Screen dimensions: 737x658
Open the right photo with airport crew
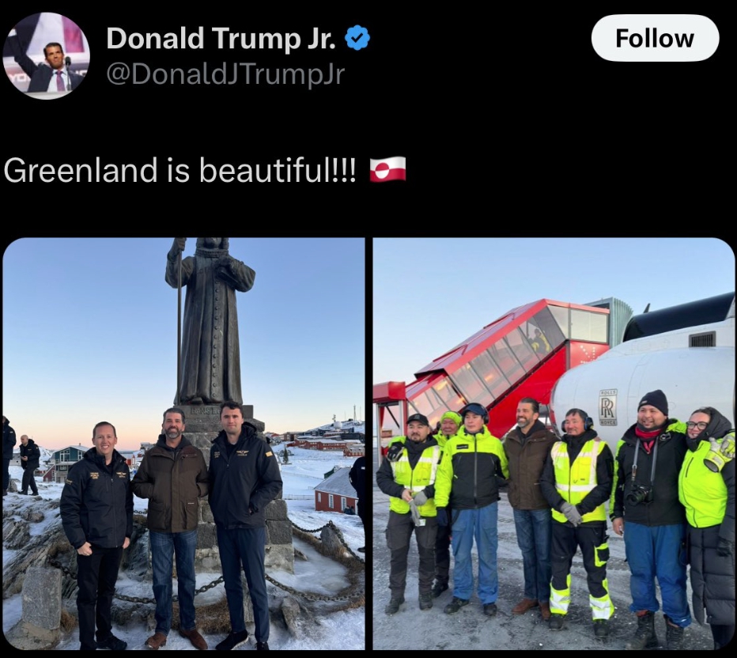point(554,444)
